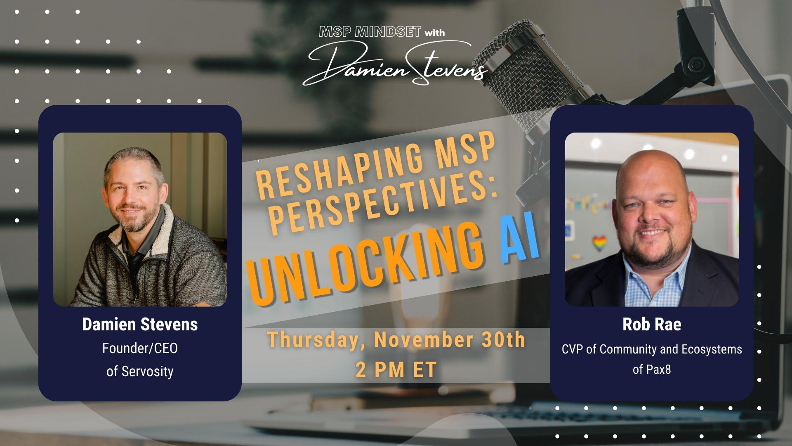This screenshot has height=446, width=792.
Task: Click the Thursday, November 30th date
Action: click(x=397, y=339)
